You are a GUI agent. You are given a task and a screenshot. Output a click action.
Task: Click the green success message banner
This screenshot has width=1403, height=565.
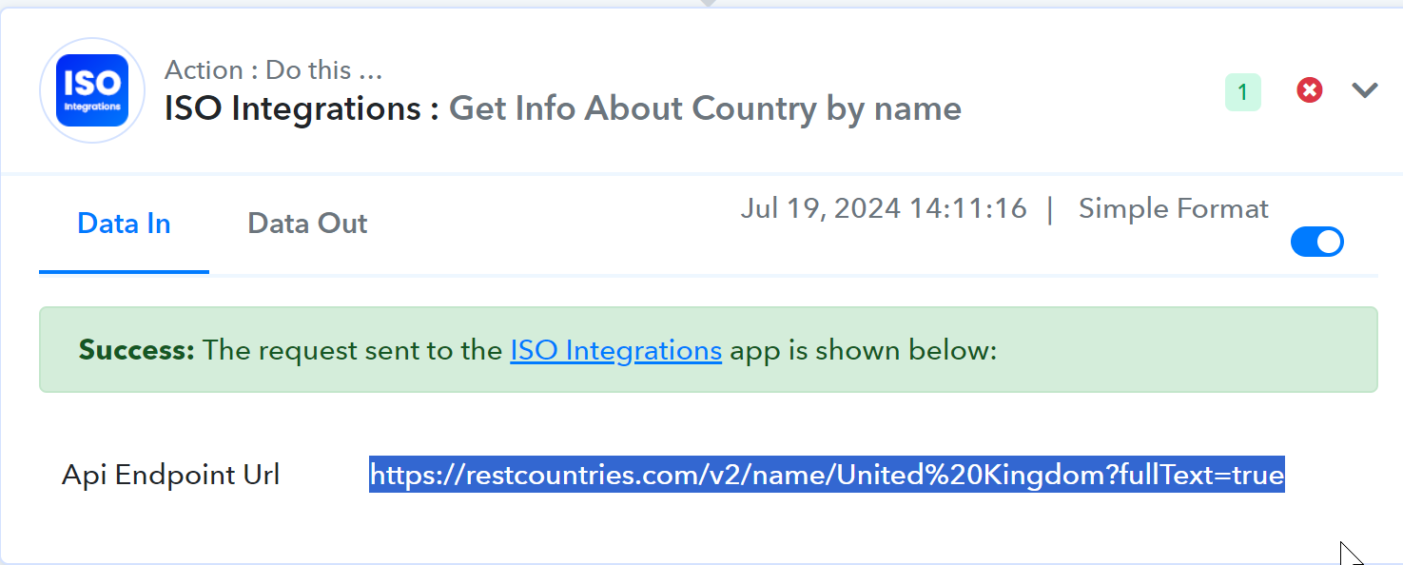pyautogui.click(x=708, y=349)
